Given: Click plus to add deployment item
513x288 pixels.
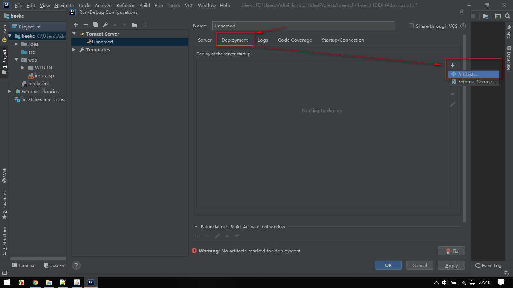Looking at the screenshot, I should click(x=453, y=65).
